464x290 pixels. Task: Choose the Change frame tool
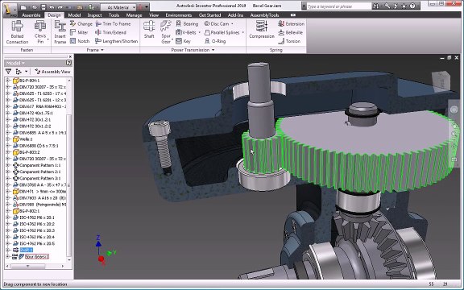[81, 23]
